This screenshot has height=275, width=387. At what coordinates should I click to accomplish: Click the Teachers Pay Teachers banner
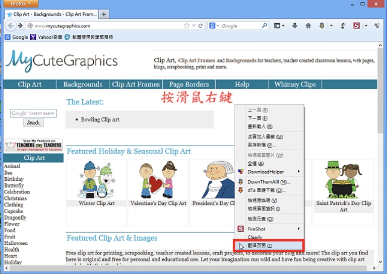pos(34,145)
